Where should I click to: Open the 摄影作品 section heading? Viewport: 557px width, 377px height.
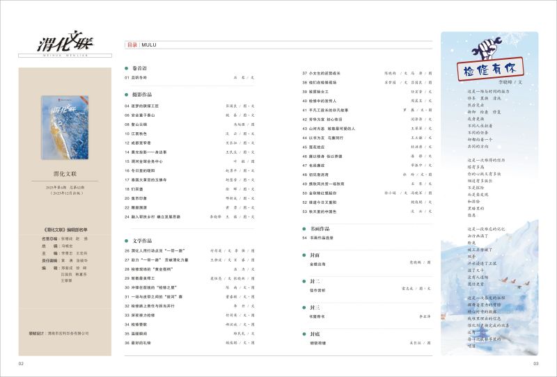pos(141,94)
